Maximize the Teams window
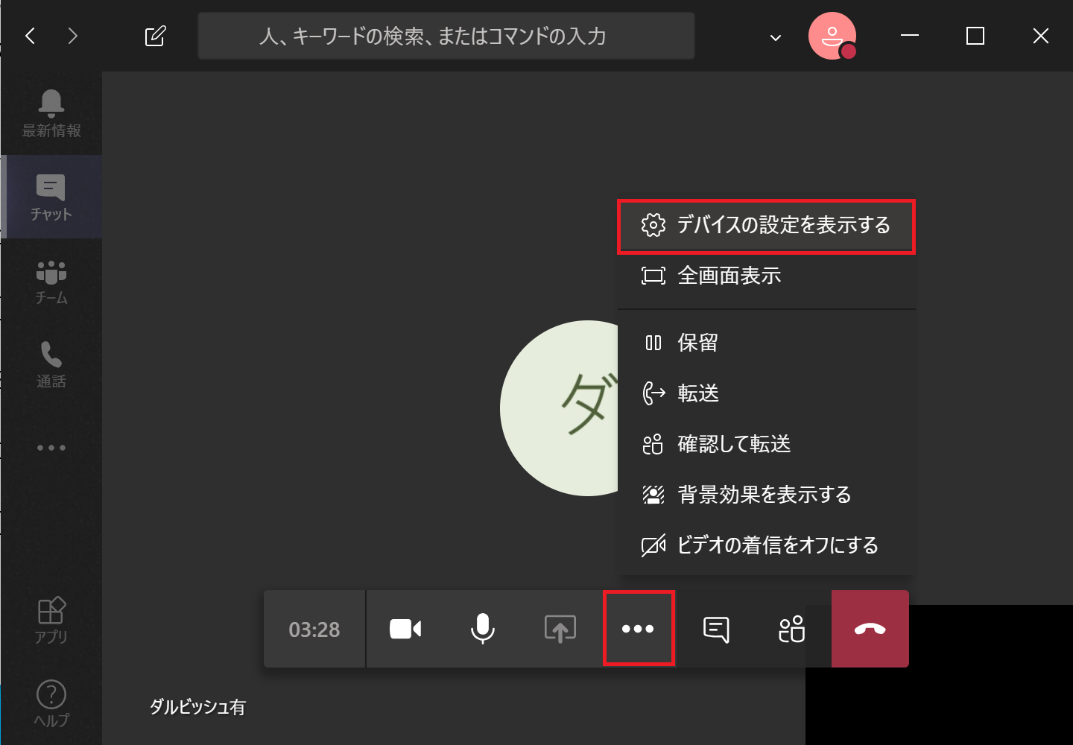Image resolution: width=1073 pixels, height=745 pixels. (975, 36)
